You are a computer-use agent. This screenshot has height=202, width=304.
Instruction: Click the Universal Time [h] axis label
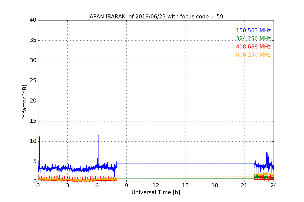(x=156, y=192)
